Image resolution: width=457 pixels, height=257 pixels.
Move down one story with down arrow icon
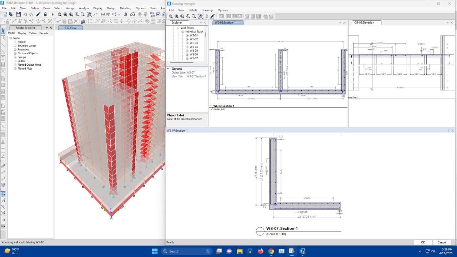tap(145, 14)
